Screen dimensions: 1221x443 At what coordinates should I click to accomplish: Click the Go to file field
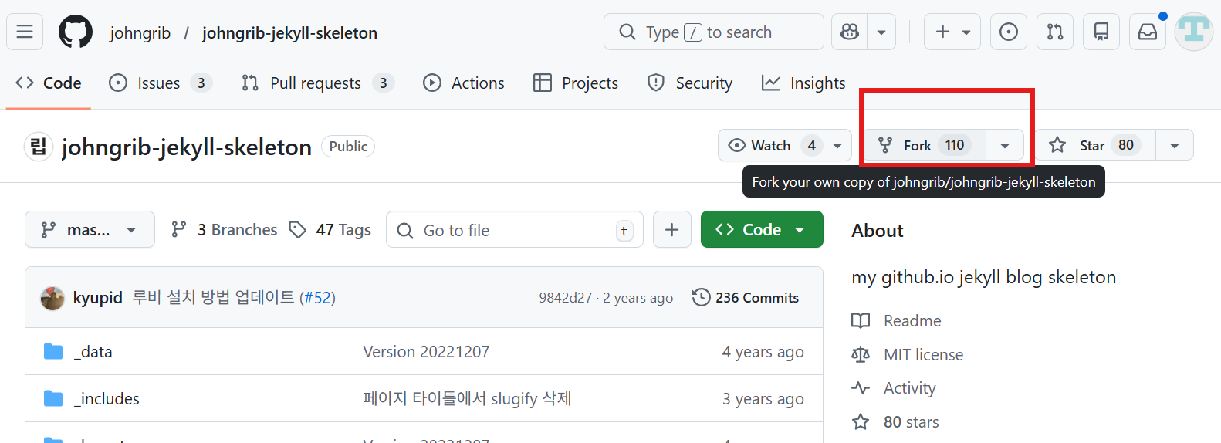point(514,230)
